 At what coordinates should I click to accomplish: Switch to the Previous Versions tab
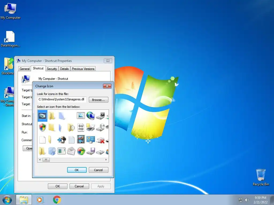click(83, 69)
